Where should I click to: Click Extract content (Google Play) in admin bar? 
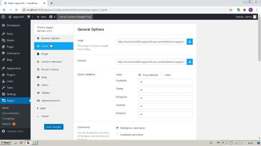click(x=75, y=17)
